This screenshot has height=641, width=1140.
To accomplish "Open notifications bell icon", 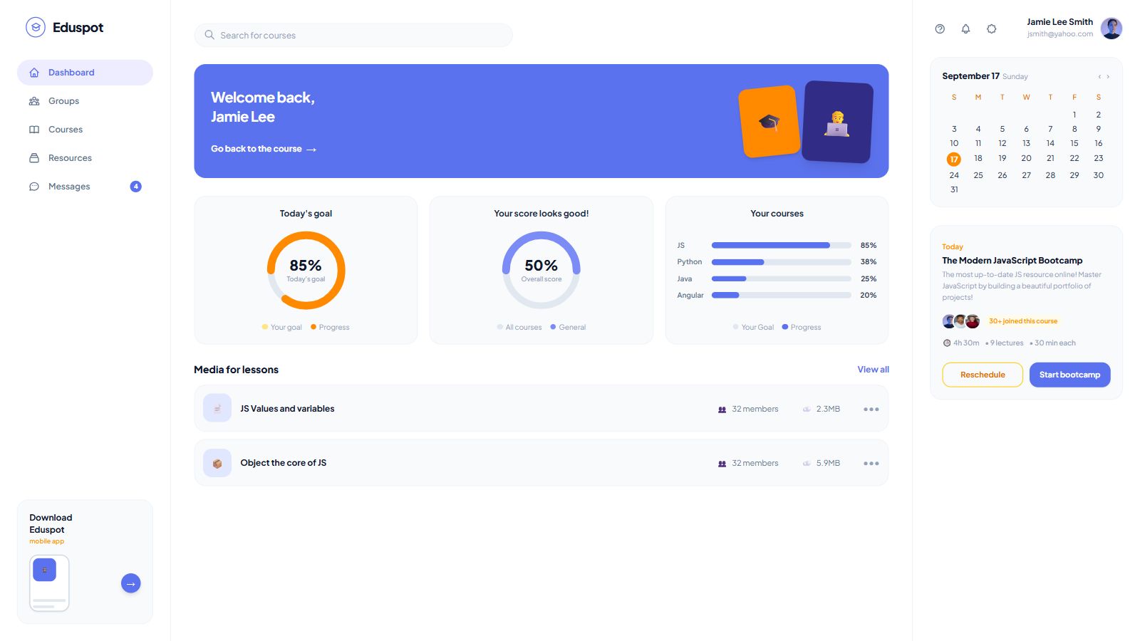I will point(965,29).
